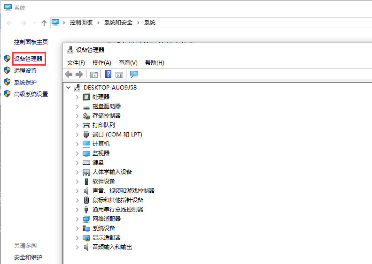Click the Forward arrow in Device Manager toolbar
372x264 pixels.
79,75
